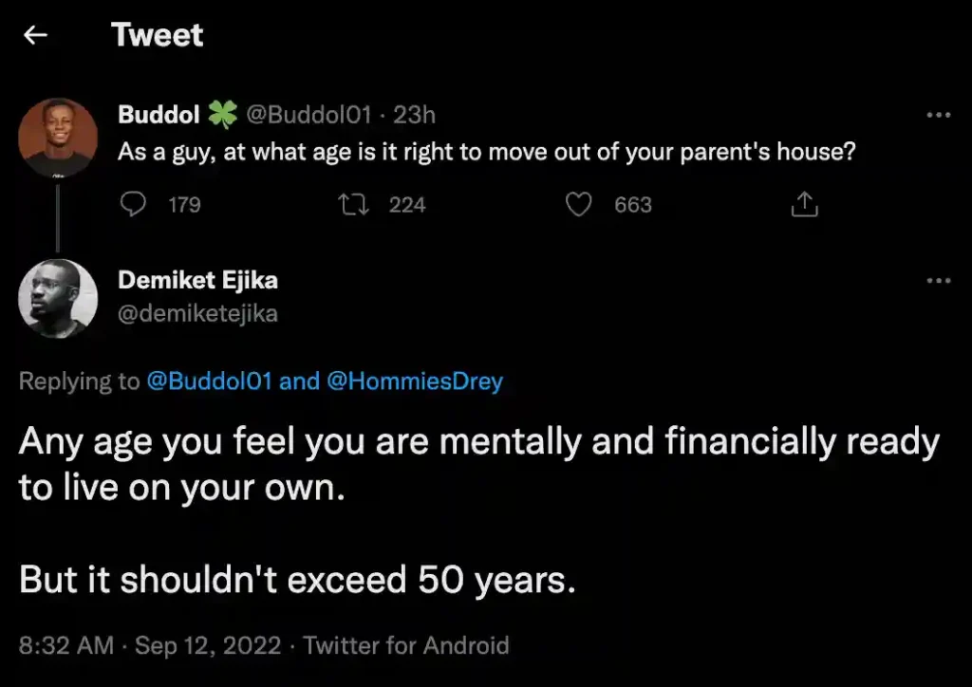This screenshot has height=687, width=972.
Task: Click the Twitter for Android source label
Action: coord(406,646)
